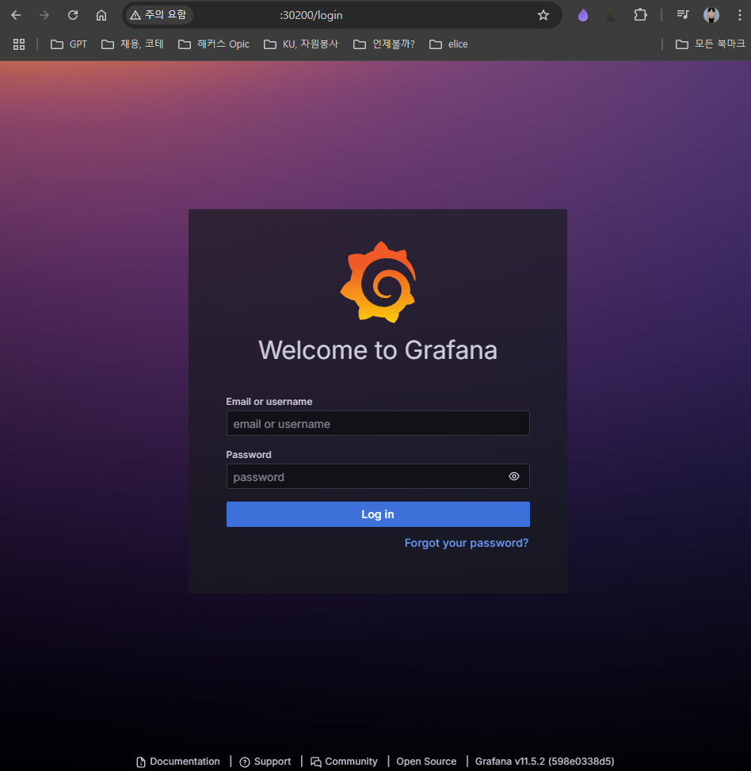This screenshot has height=771, width=751.
Task: Open the media controls playlist icon
Action: 683,15
